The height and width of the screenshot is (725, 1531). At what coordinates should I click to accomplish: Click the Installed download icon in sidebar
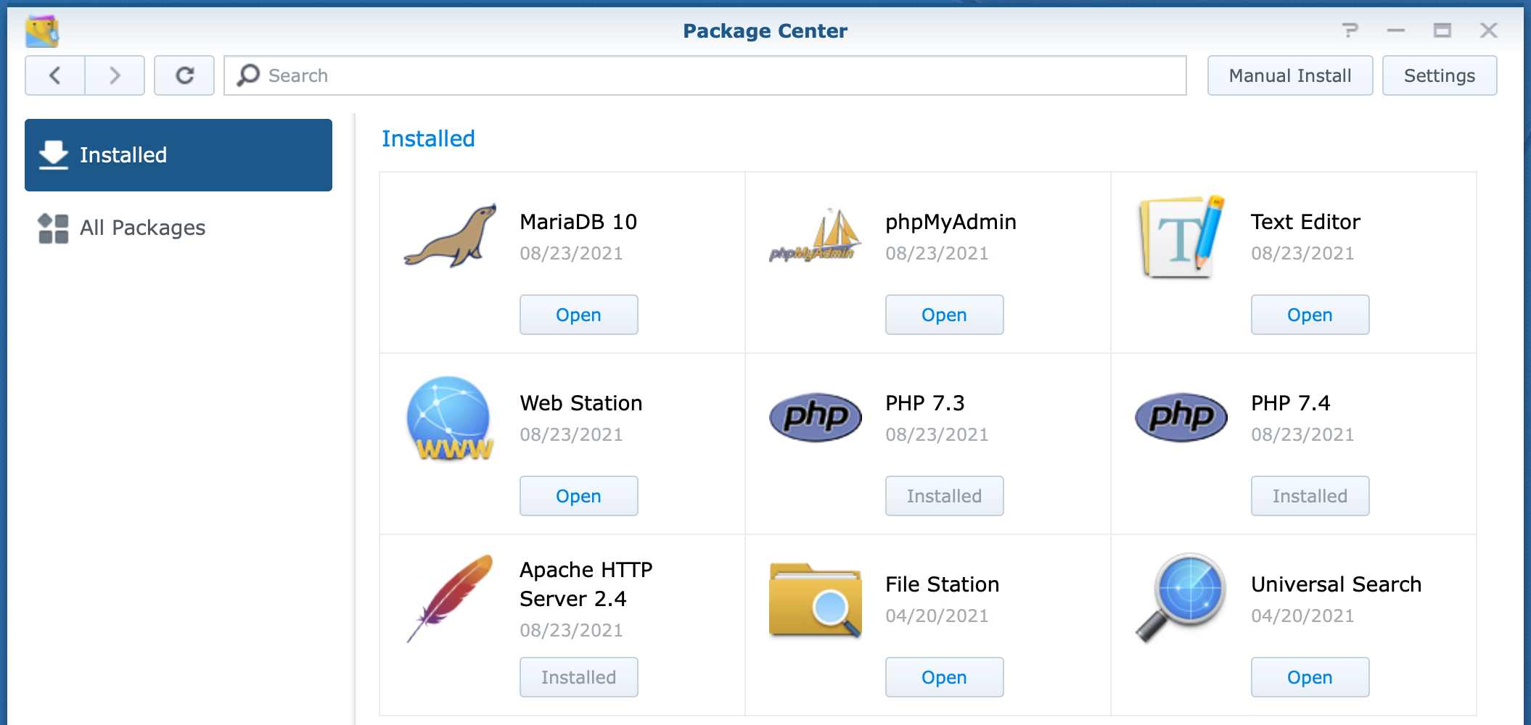[x=54, y=155]
